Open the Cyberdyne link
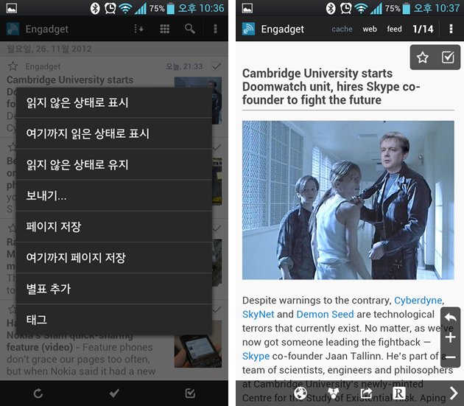464x406 pixels. point(418,301)
